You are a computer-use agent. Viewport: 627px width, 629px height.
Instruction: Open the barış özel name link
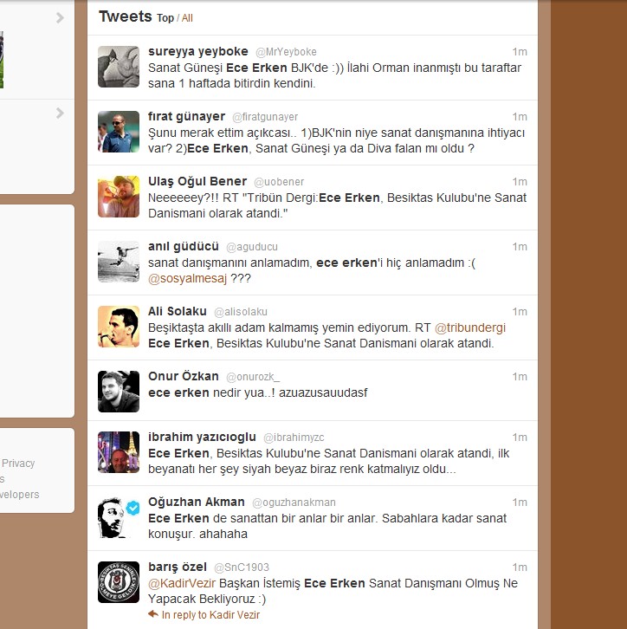point(178,567)
